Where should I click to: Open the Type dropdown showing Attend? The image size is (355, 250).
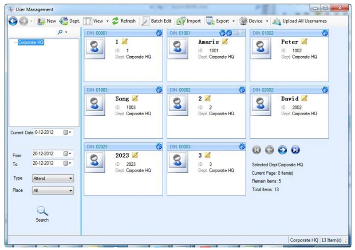53,178
